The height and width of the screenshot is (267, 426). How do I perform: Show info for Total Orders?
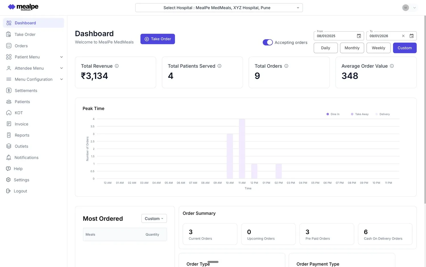pos(286,66)
